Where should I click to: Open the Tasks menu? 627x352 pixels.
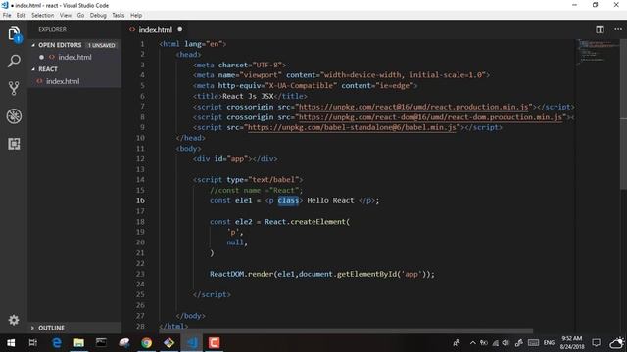118,16
